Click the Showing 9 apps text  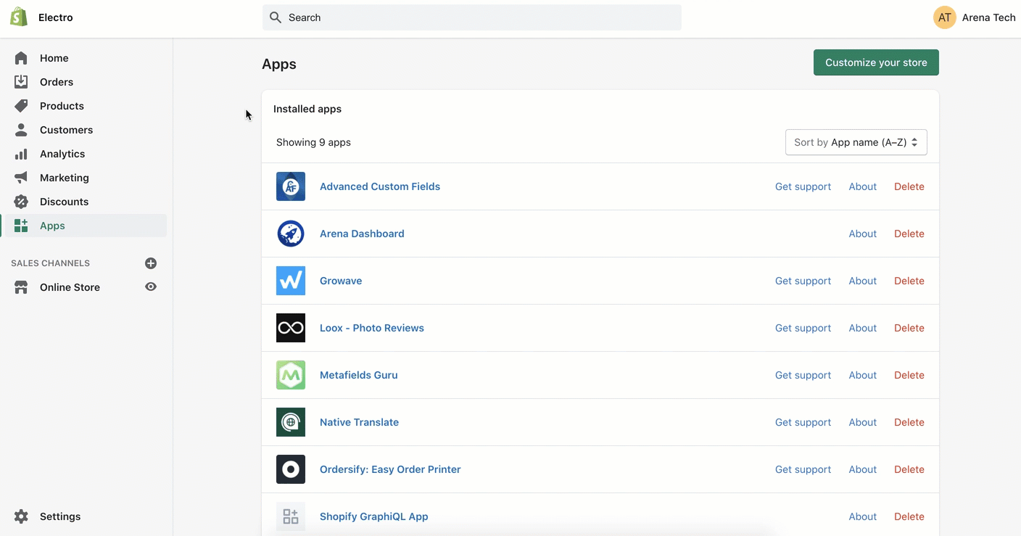point(313,142)
